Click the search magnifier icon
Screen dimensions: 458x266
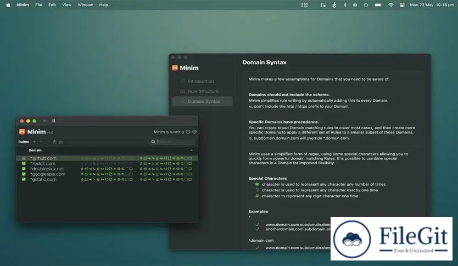coord(153,142)
